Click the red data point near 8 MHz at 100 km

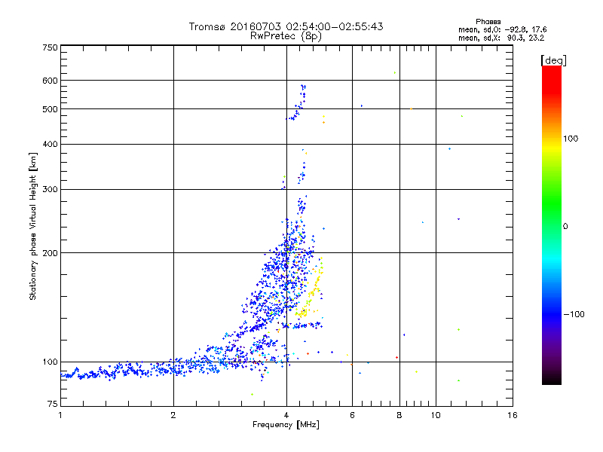click(397, 357)
